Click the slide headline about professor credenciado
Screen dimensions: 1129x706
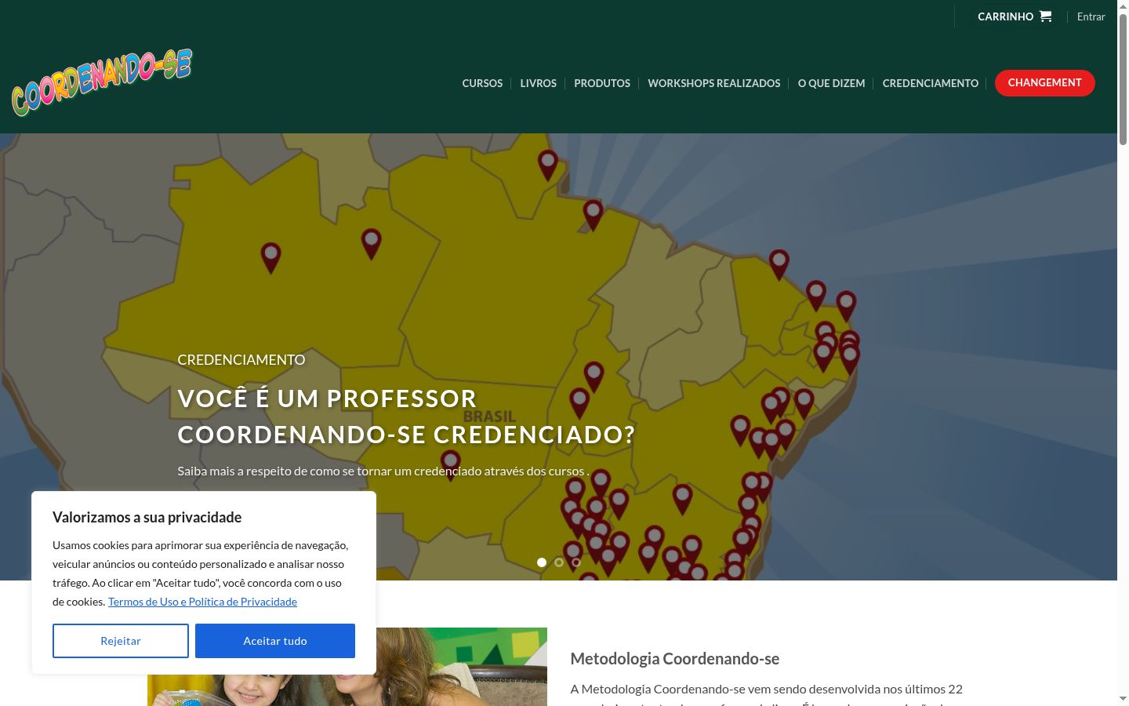pyautogui.click(x=406, y=416)
